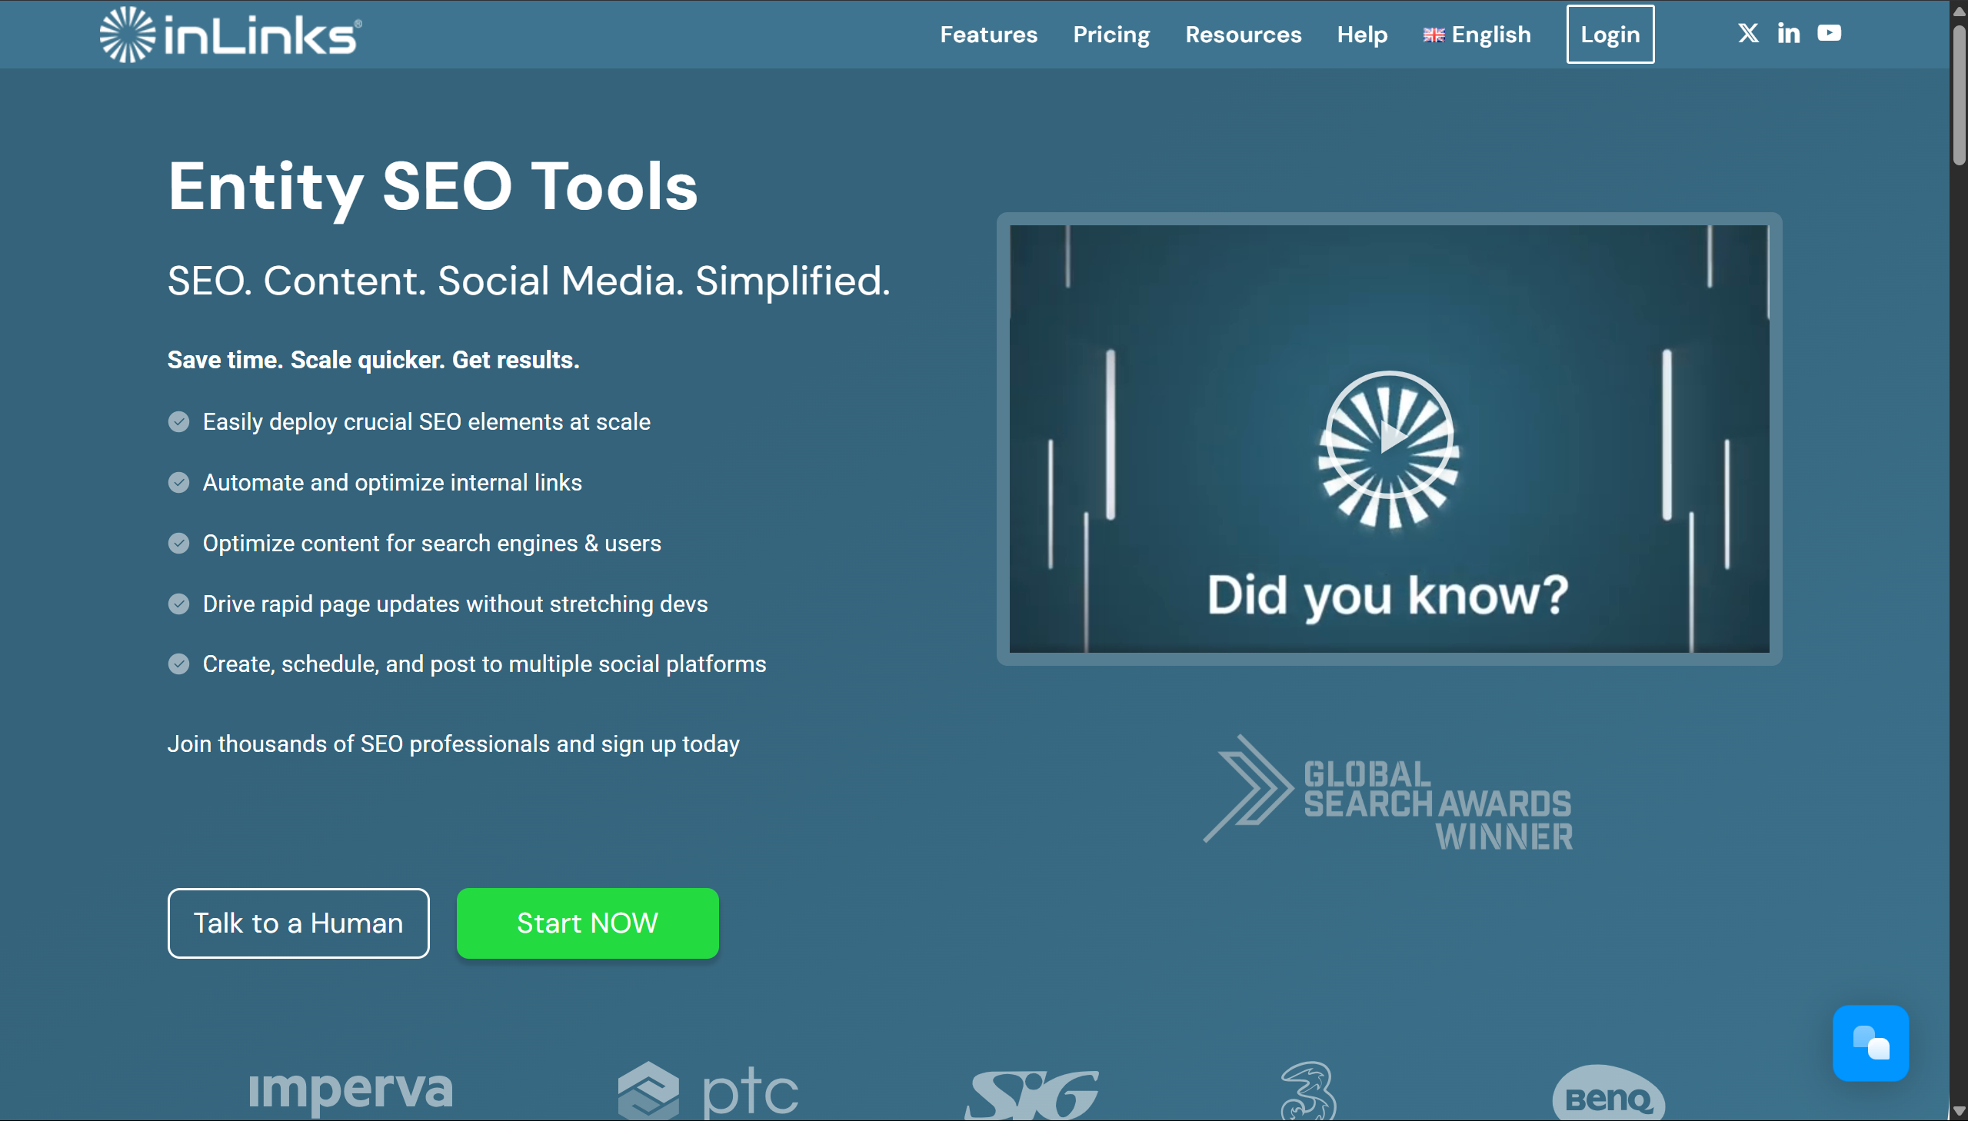The height and width of the screenshot is (1121, 1968).
Task: Open the YouTube social icon
Action: tap(1829, 33)
